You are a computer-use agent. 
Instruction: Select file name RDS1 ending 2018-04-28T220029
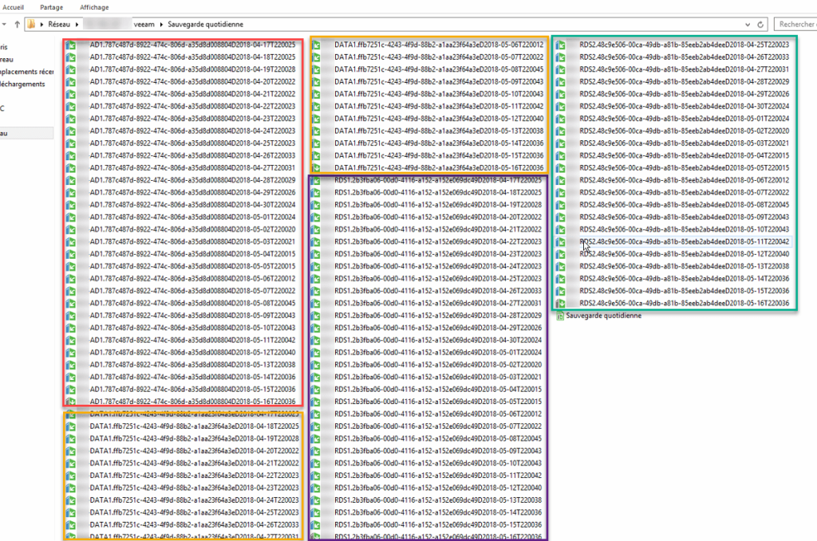tap(438, 316)
